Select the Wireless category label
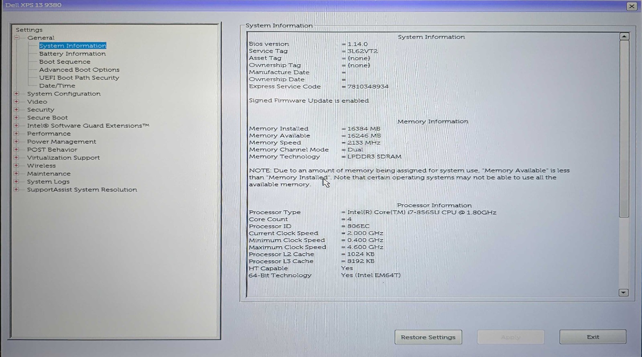 point(41,166)
